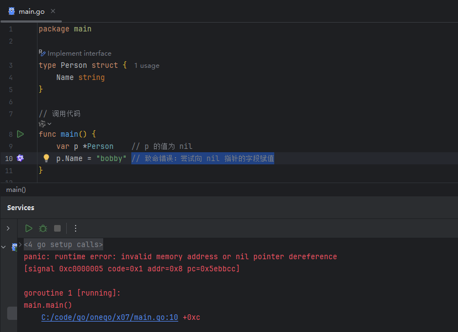Stop the running process
This screenshot has height=332, width=458.
click(x=57, y=228)
